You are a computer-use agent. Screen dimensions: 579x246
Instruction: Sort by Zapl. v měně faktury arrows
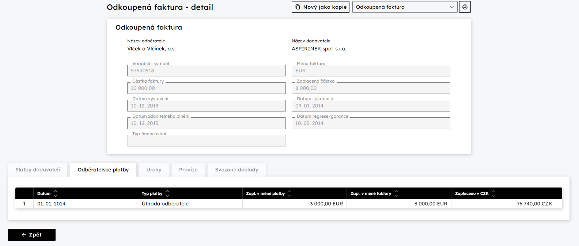pyautogui.click(x=396, y=193)
